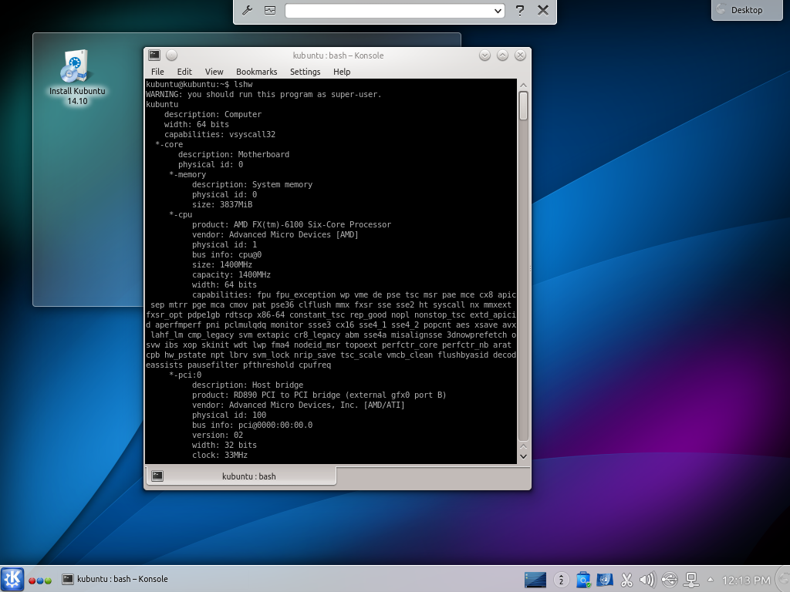The image size is (790, 592).
Task: Click the 'AMD FX(tm)-6100 Six-Core Processor' text
Action: [x=312, y=224]
